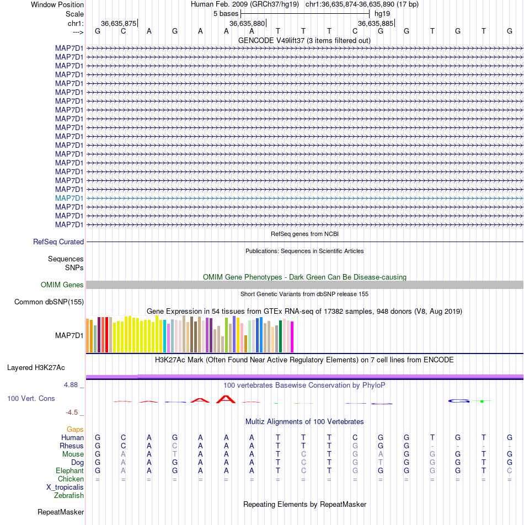The width and height of the screenshot is (524, 525).
Task: Click the purple H3K27Ac signal bar
Action: (x=304, y=377)
